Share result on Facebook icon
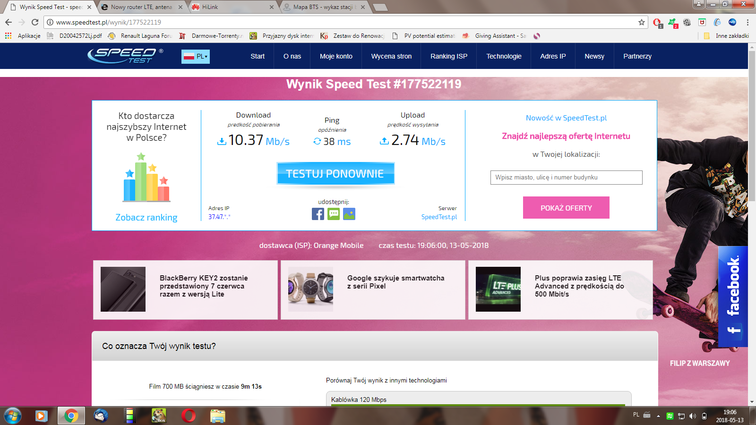756x425 pixels. [318, 214]
